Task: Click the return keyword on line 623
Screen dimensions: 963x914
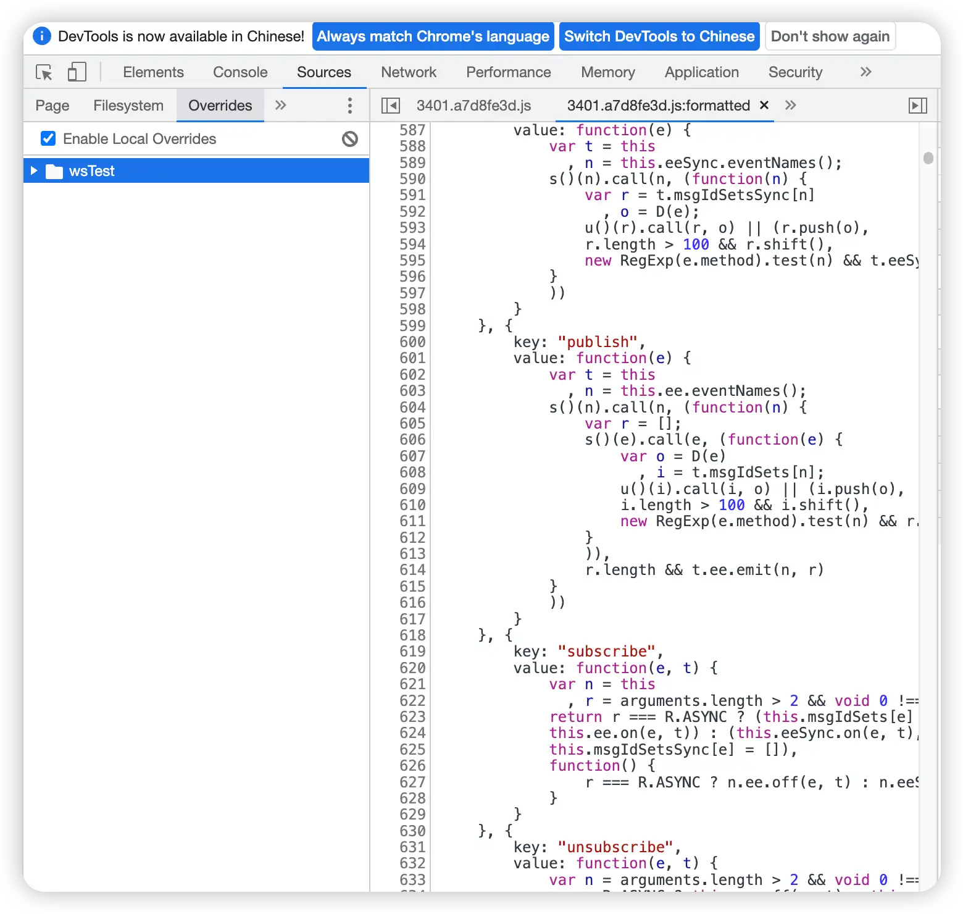Action: pyautogui.click(x=575, y=717)
